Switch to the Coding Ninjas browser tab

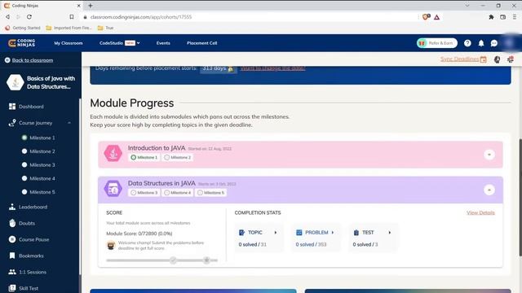[42, 6]
